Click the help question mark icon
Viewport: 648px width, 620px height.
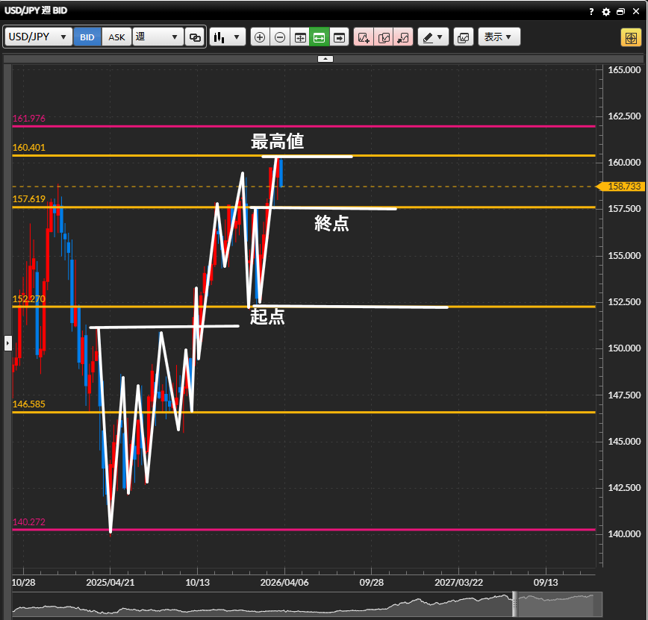click(591, 12)
